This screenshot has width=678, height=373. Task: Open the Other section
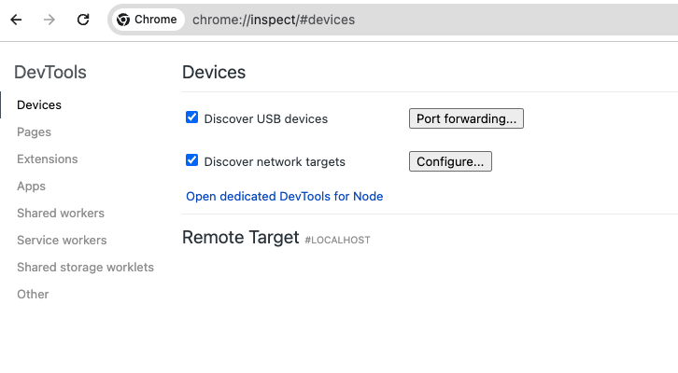(x=33, y=295)
